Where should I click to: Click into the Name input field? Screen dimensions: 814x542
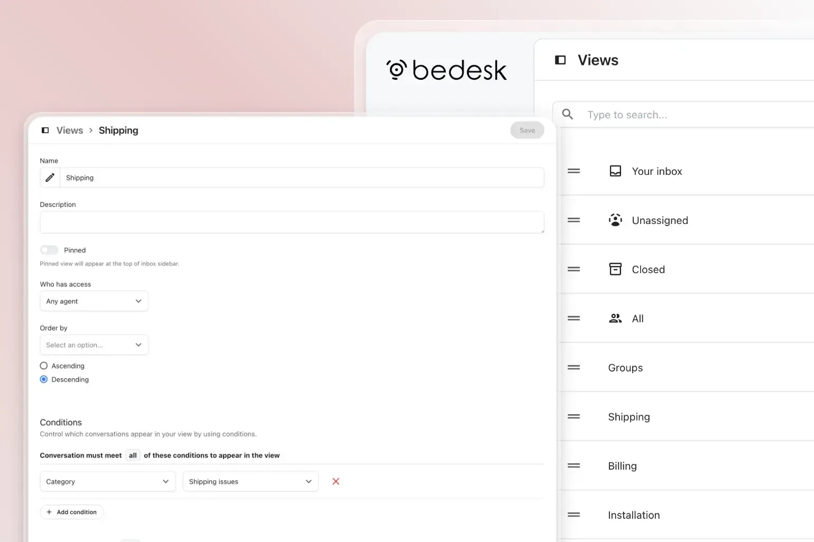(302, 177)
